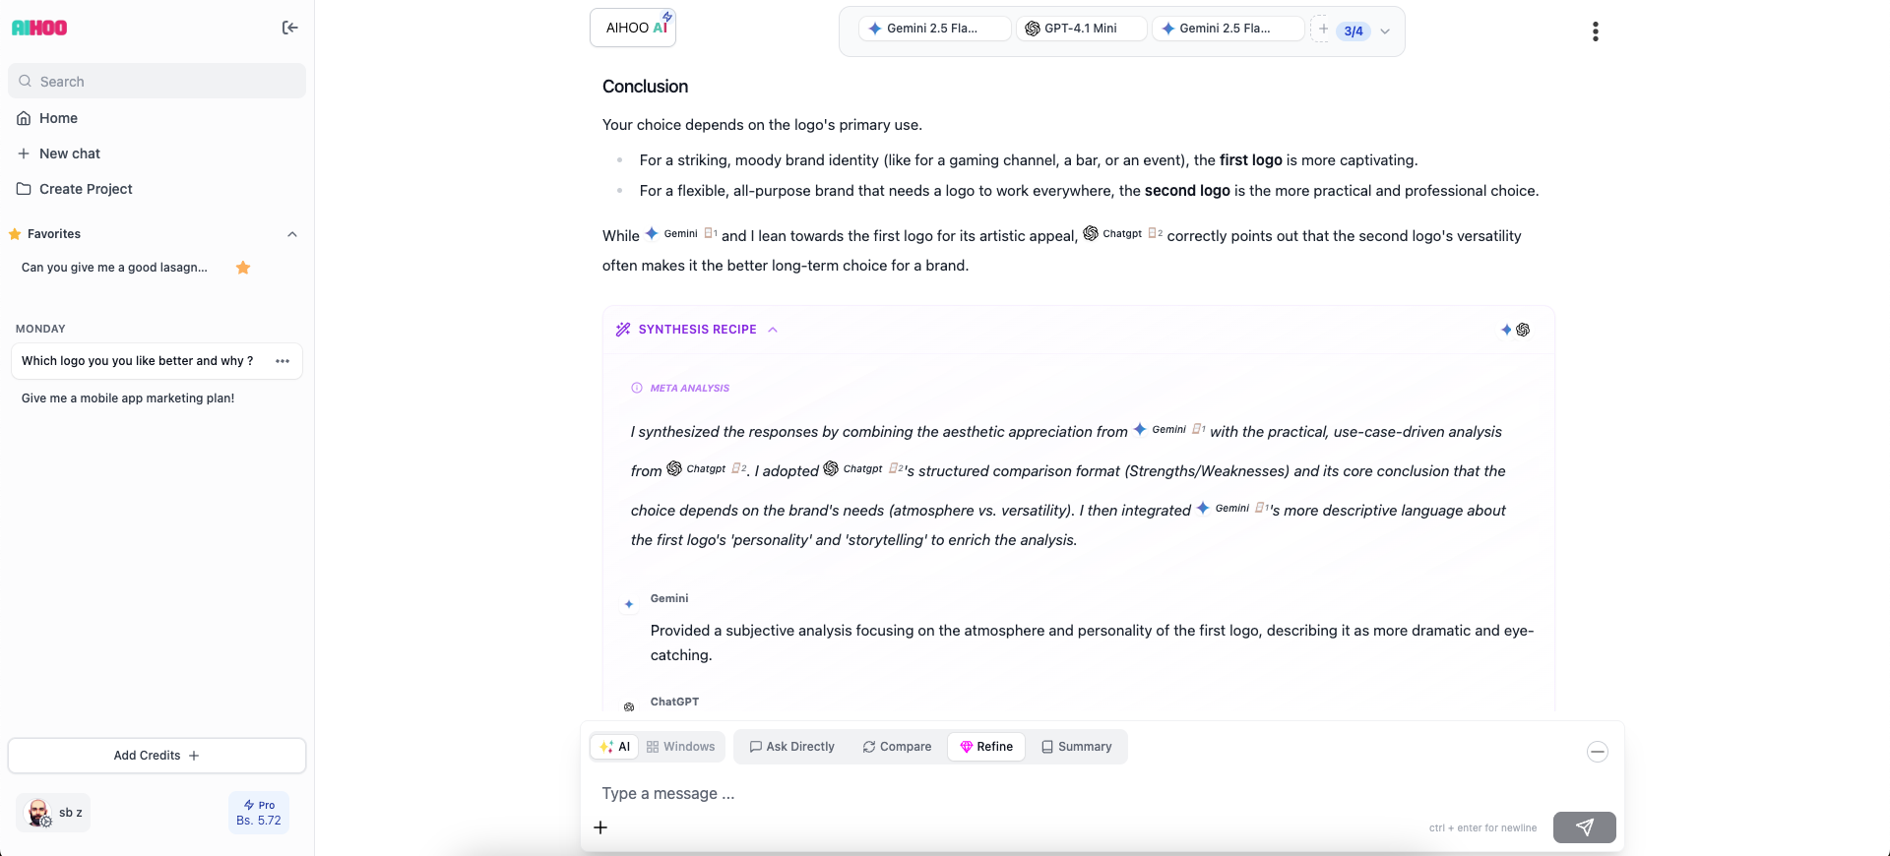Viewport: 1890px width, 856px height.
Task: Select the Refine tab
Action: pos(986,747)
